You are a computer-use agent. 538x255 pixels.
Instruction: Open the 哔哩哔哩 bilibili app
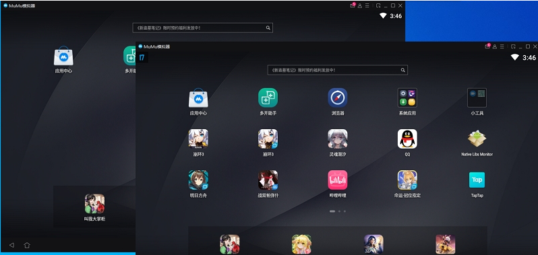click(338, 180)
